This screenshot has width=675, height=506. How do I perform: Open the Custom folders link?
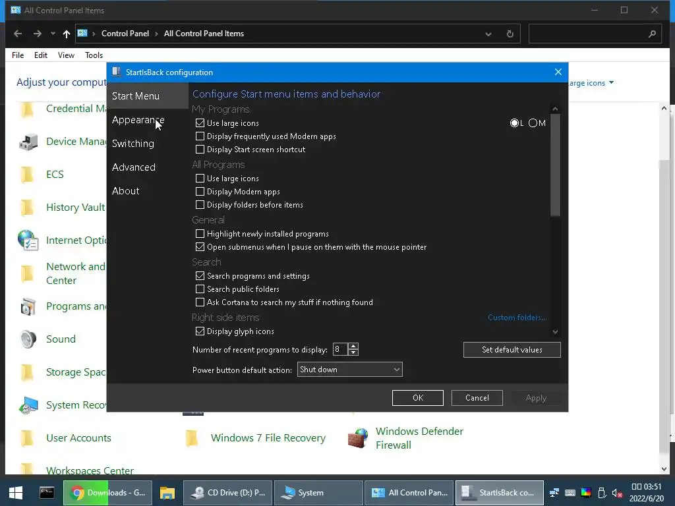click(517, 318)
